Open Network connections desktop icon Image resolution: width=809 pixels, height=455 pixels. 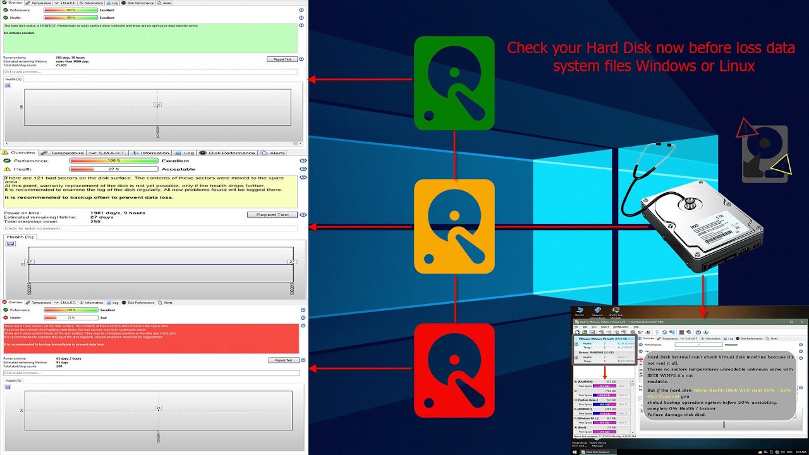point(597,312)
